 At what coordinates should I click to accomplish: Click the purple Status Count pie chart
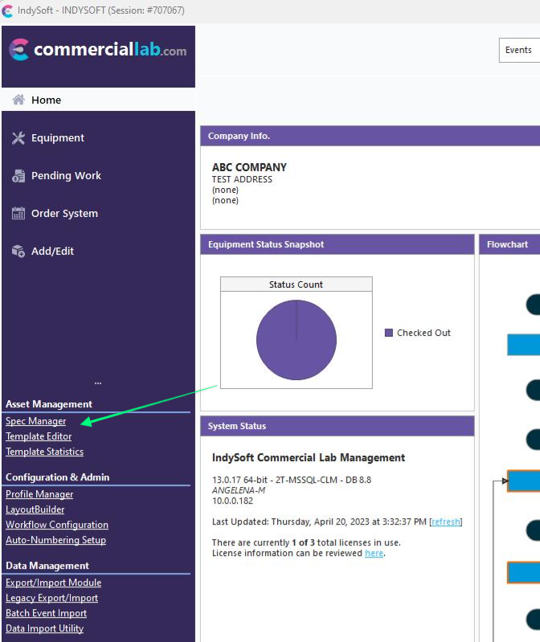[296, 340]
